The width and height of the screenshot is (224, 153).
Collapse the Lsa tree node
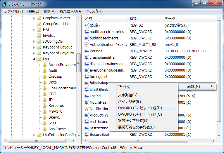click(x=34, y=59)
